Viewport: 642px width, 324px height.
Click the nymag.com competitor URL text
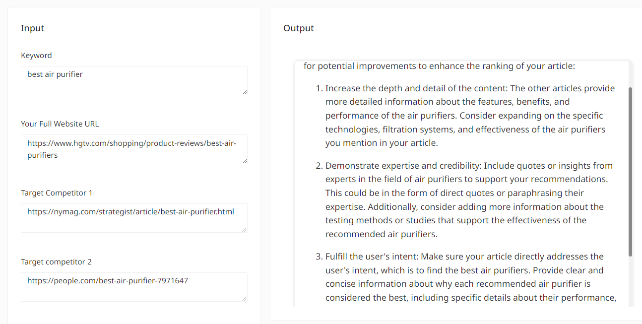tap(130, 211)
